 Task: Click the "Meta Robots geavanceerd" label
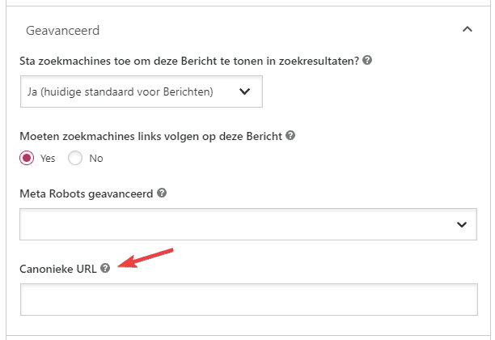pyautogui.click(x=87, y=193)
